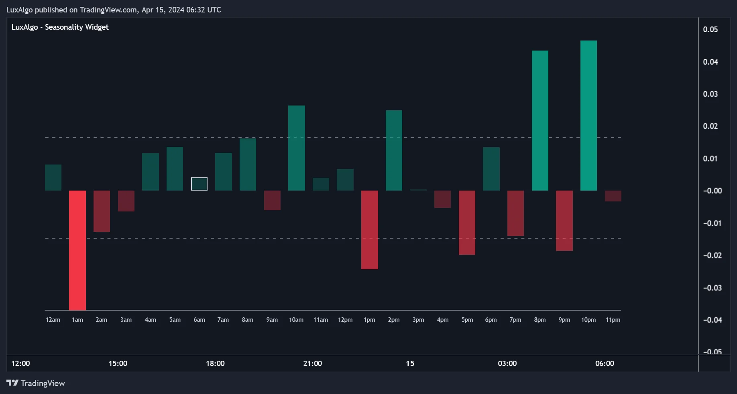Click the 12pm hour label
The height and width of the screenshot is (394, 737).
tap(345, 320)
